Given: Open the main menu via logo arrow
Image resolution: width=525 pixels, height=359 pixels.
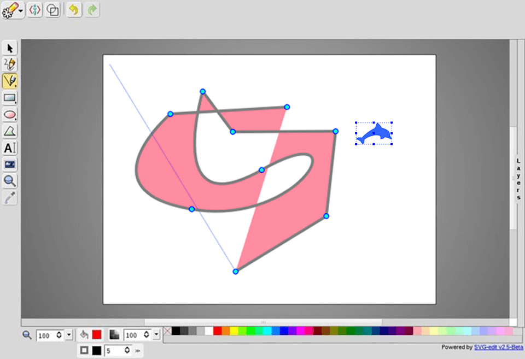Looking at the screenshot, I should click(x=21, y=11).
